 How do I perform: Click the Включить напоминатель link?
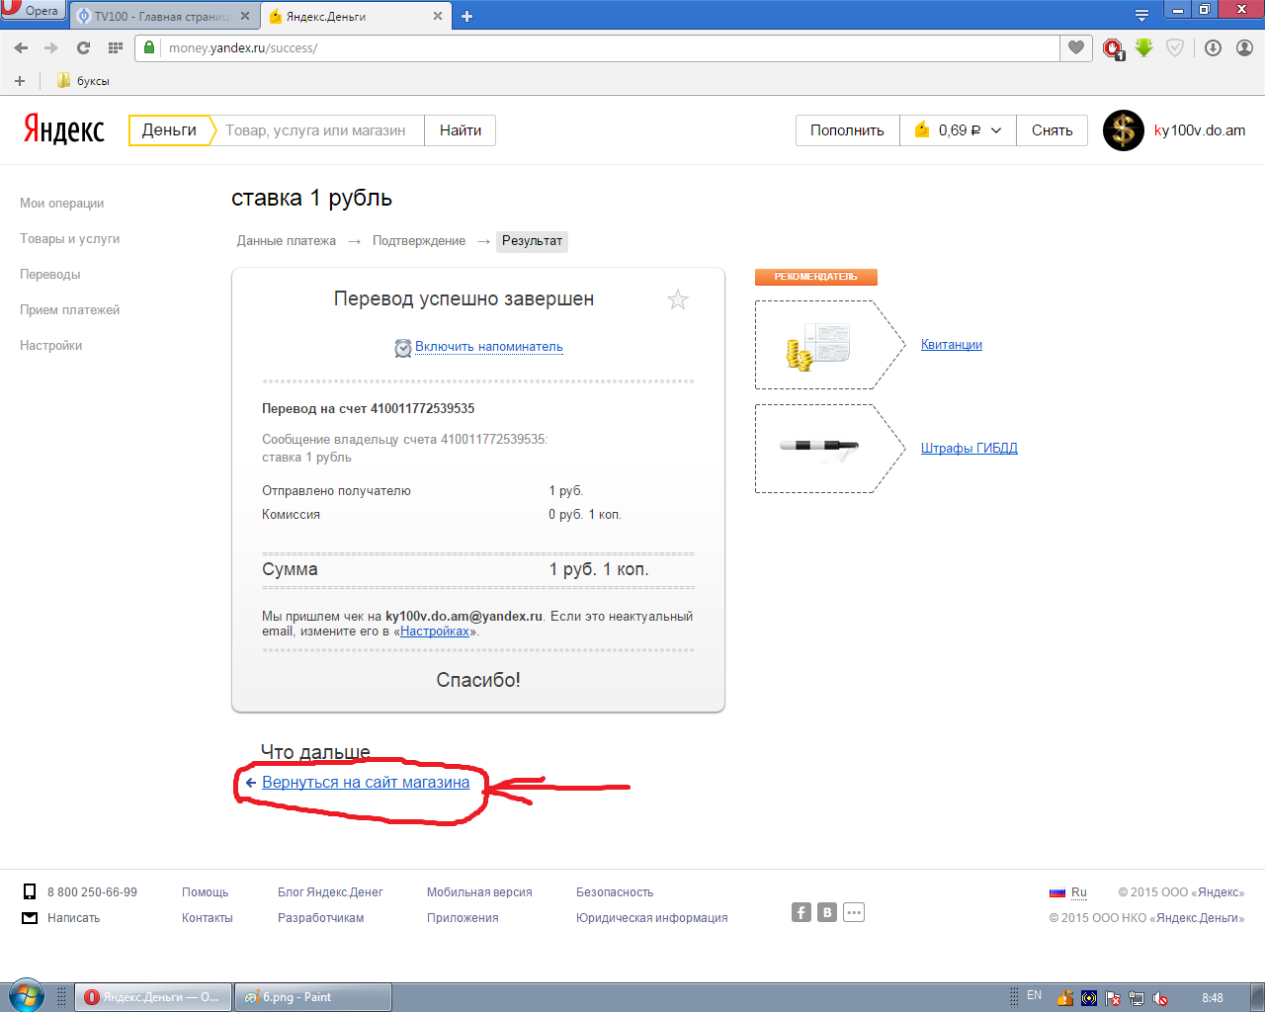[x=488, y=347]
